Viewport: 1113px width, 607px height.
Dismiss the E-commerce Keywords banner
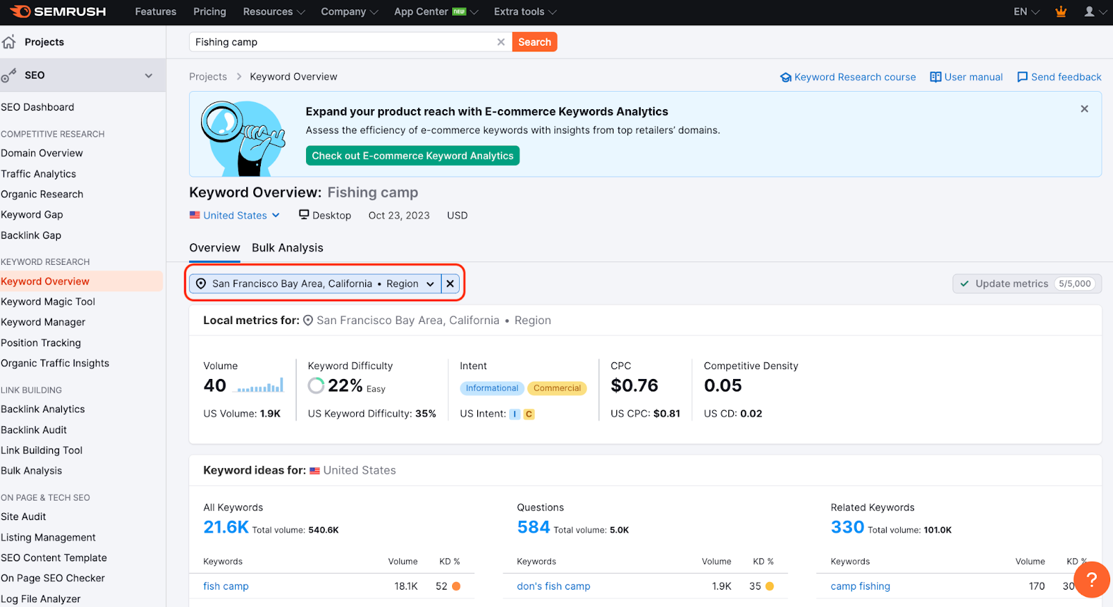(1084, 109)
